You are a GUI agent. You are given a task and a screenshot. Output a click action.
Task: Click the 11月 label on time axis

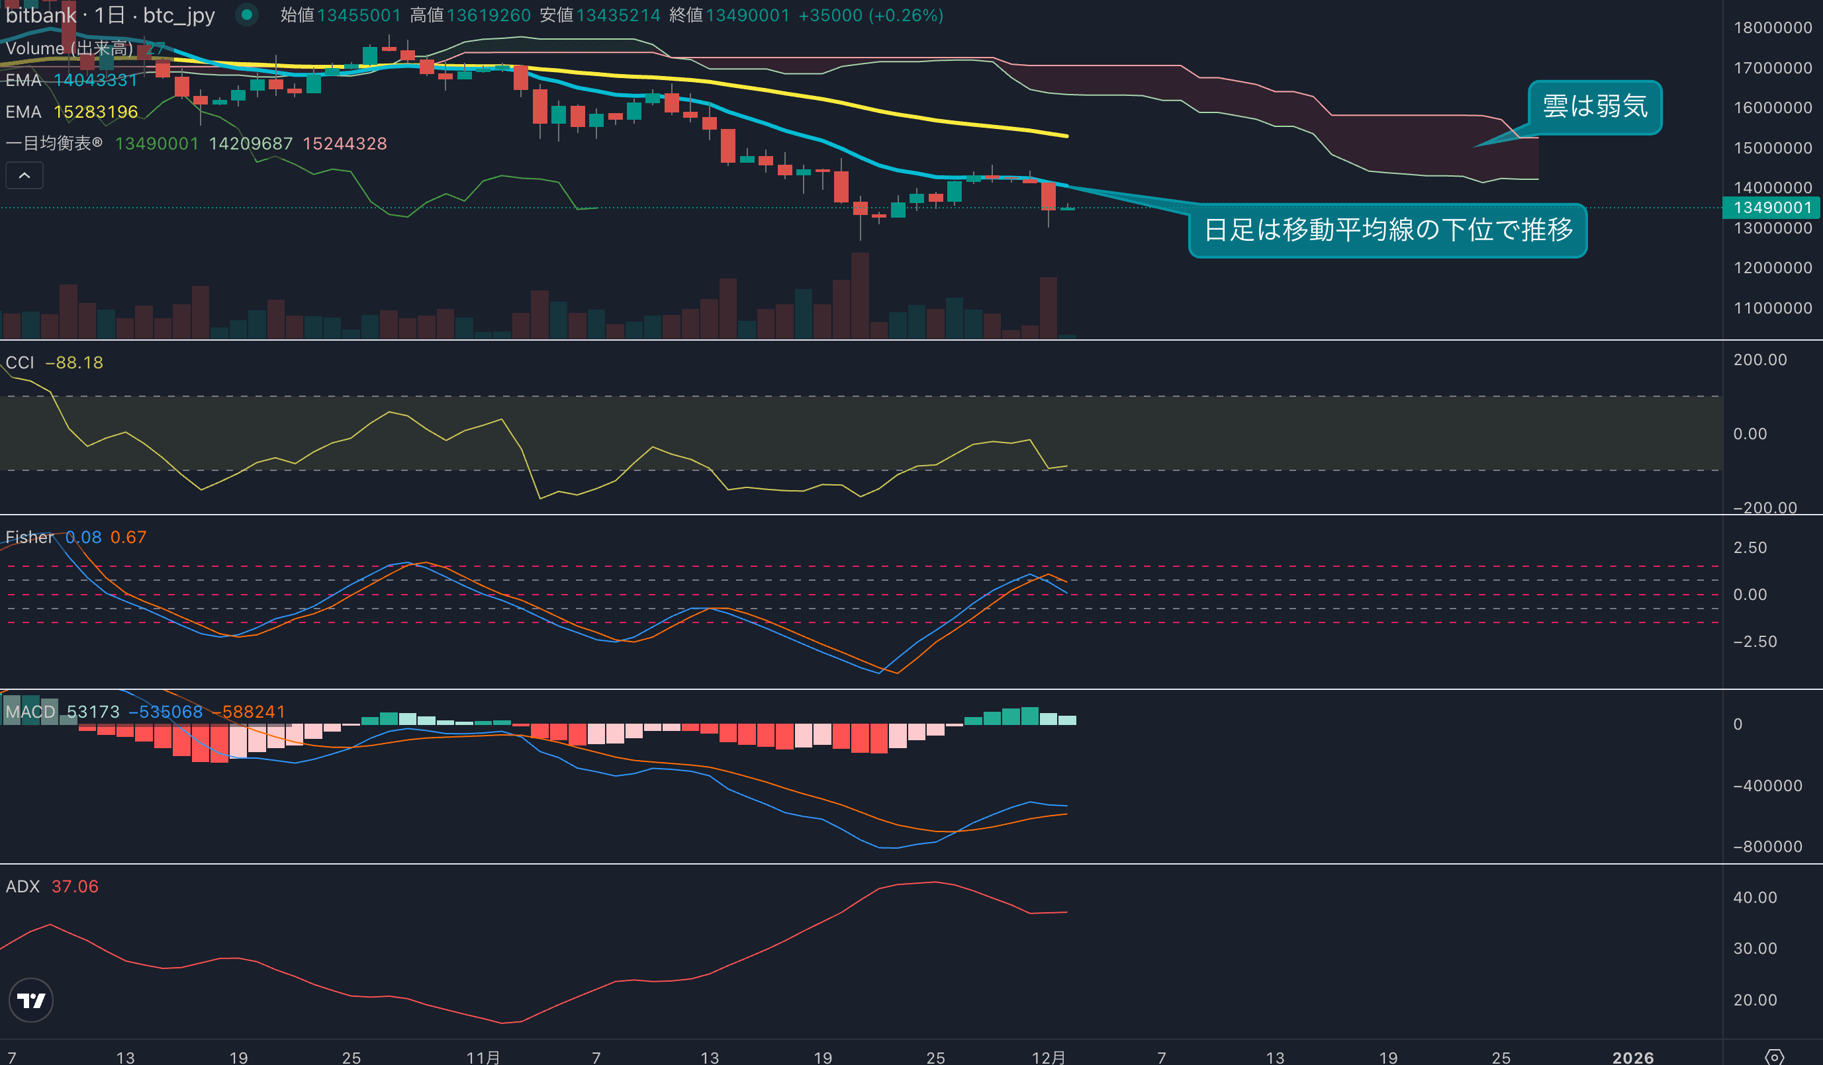click(x=483, y=1057)
